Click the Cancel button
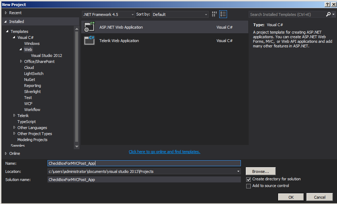Image resolution: width=337 pixels, height=204 pixels. (320, 197)
